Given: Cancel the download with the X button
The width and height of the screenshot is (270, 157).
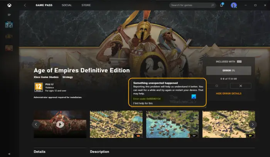Looking at the screenshot, I should coord(241,86).
